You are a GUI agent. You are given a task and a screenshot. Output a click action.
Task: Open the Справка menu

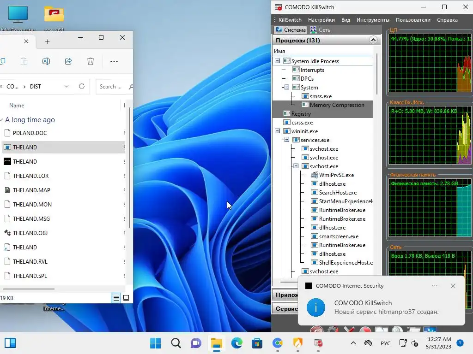[447, 20]
